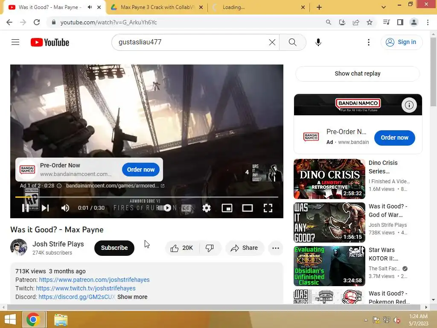Open Windows Start menu
The image size is (437, 328).
[10, 319]
